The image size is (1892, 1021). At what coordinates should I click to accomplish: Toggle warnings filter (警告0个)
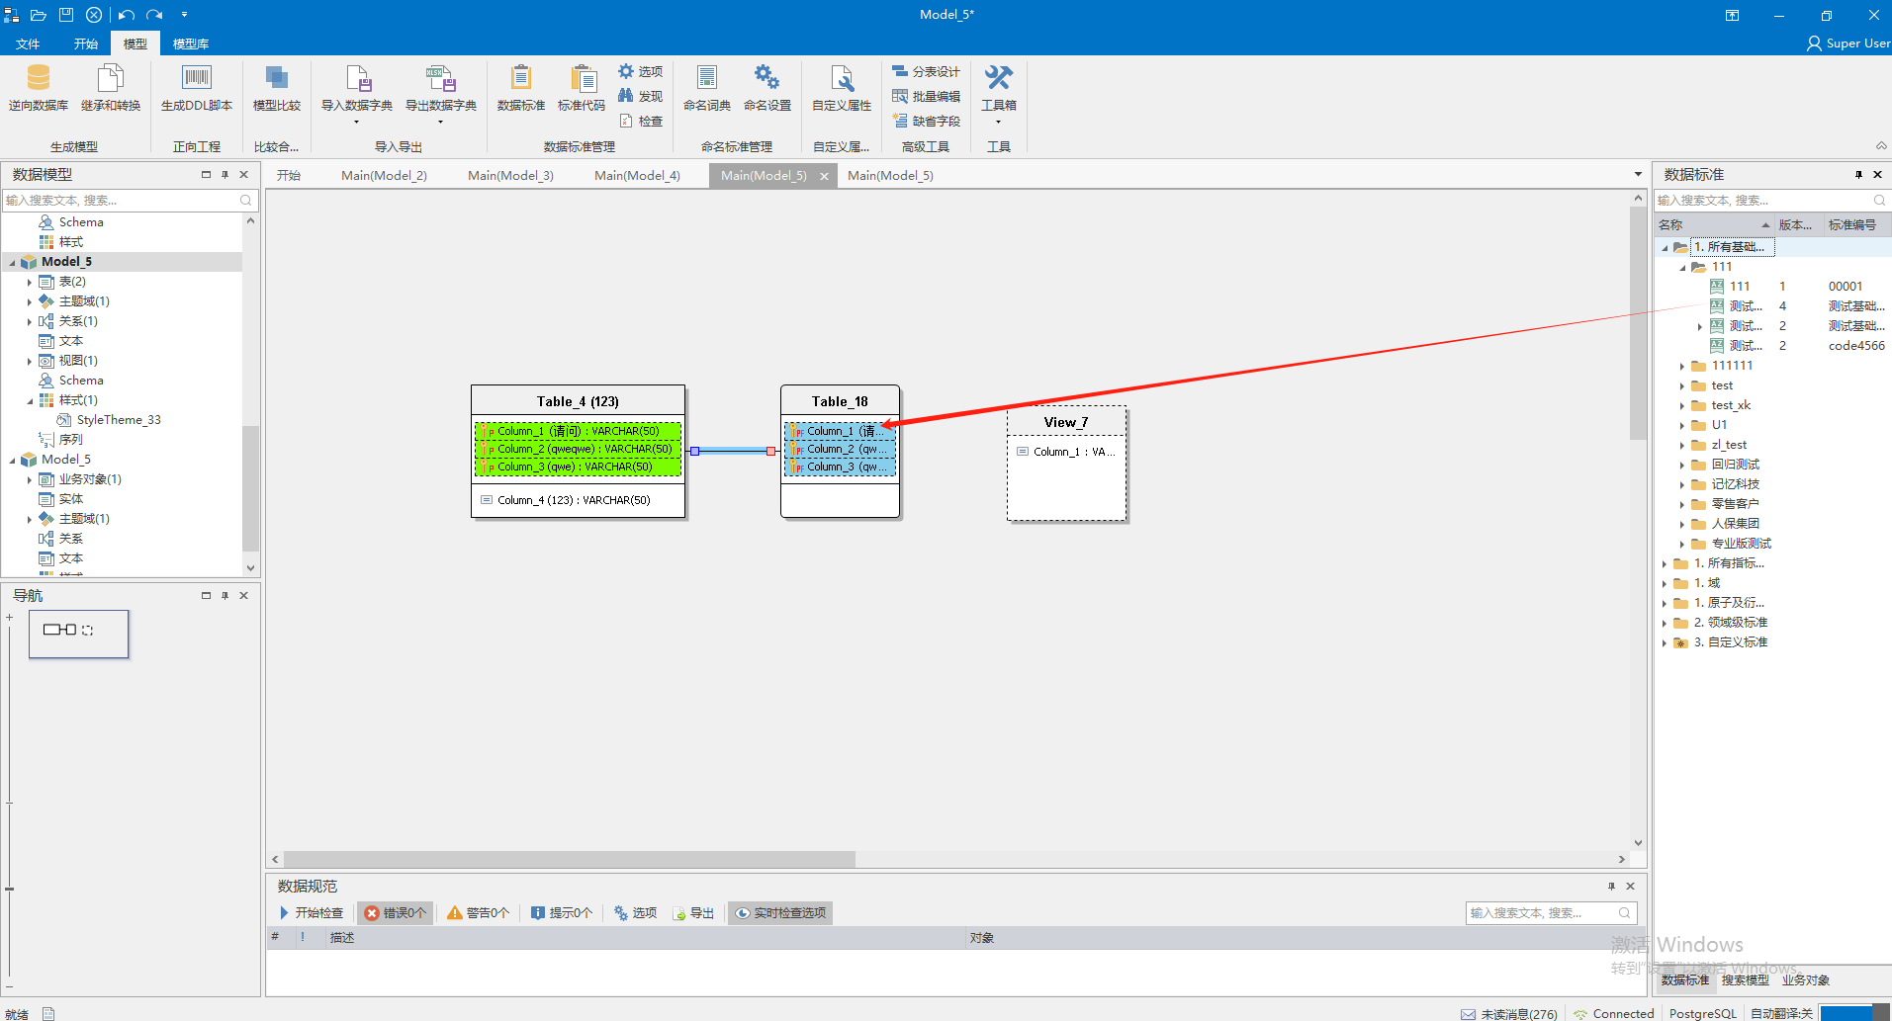(x=479, y=912)
